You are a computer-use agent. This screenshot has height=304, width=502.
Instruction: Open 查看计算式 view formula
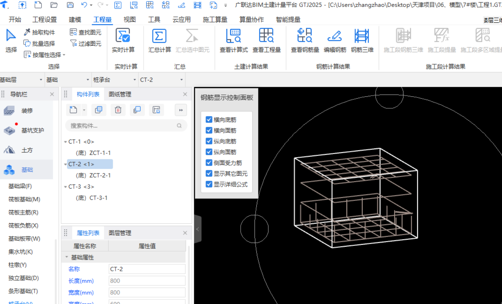pyautogui.click(x=234, y=40)
